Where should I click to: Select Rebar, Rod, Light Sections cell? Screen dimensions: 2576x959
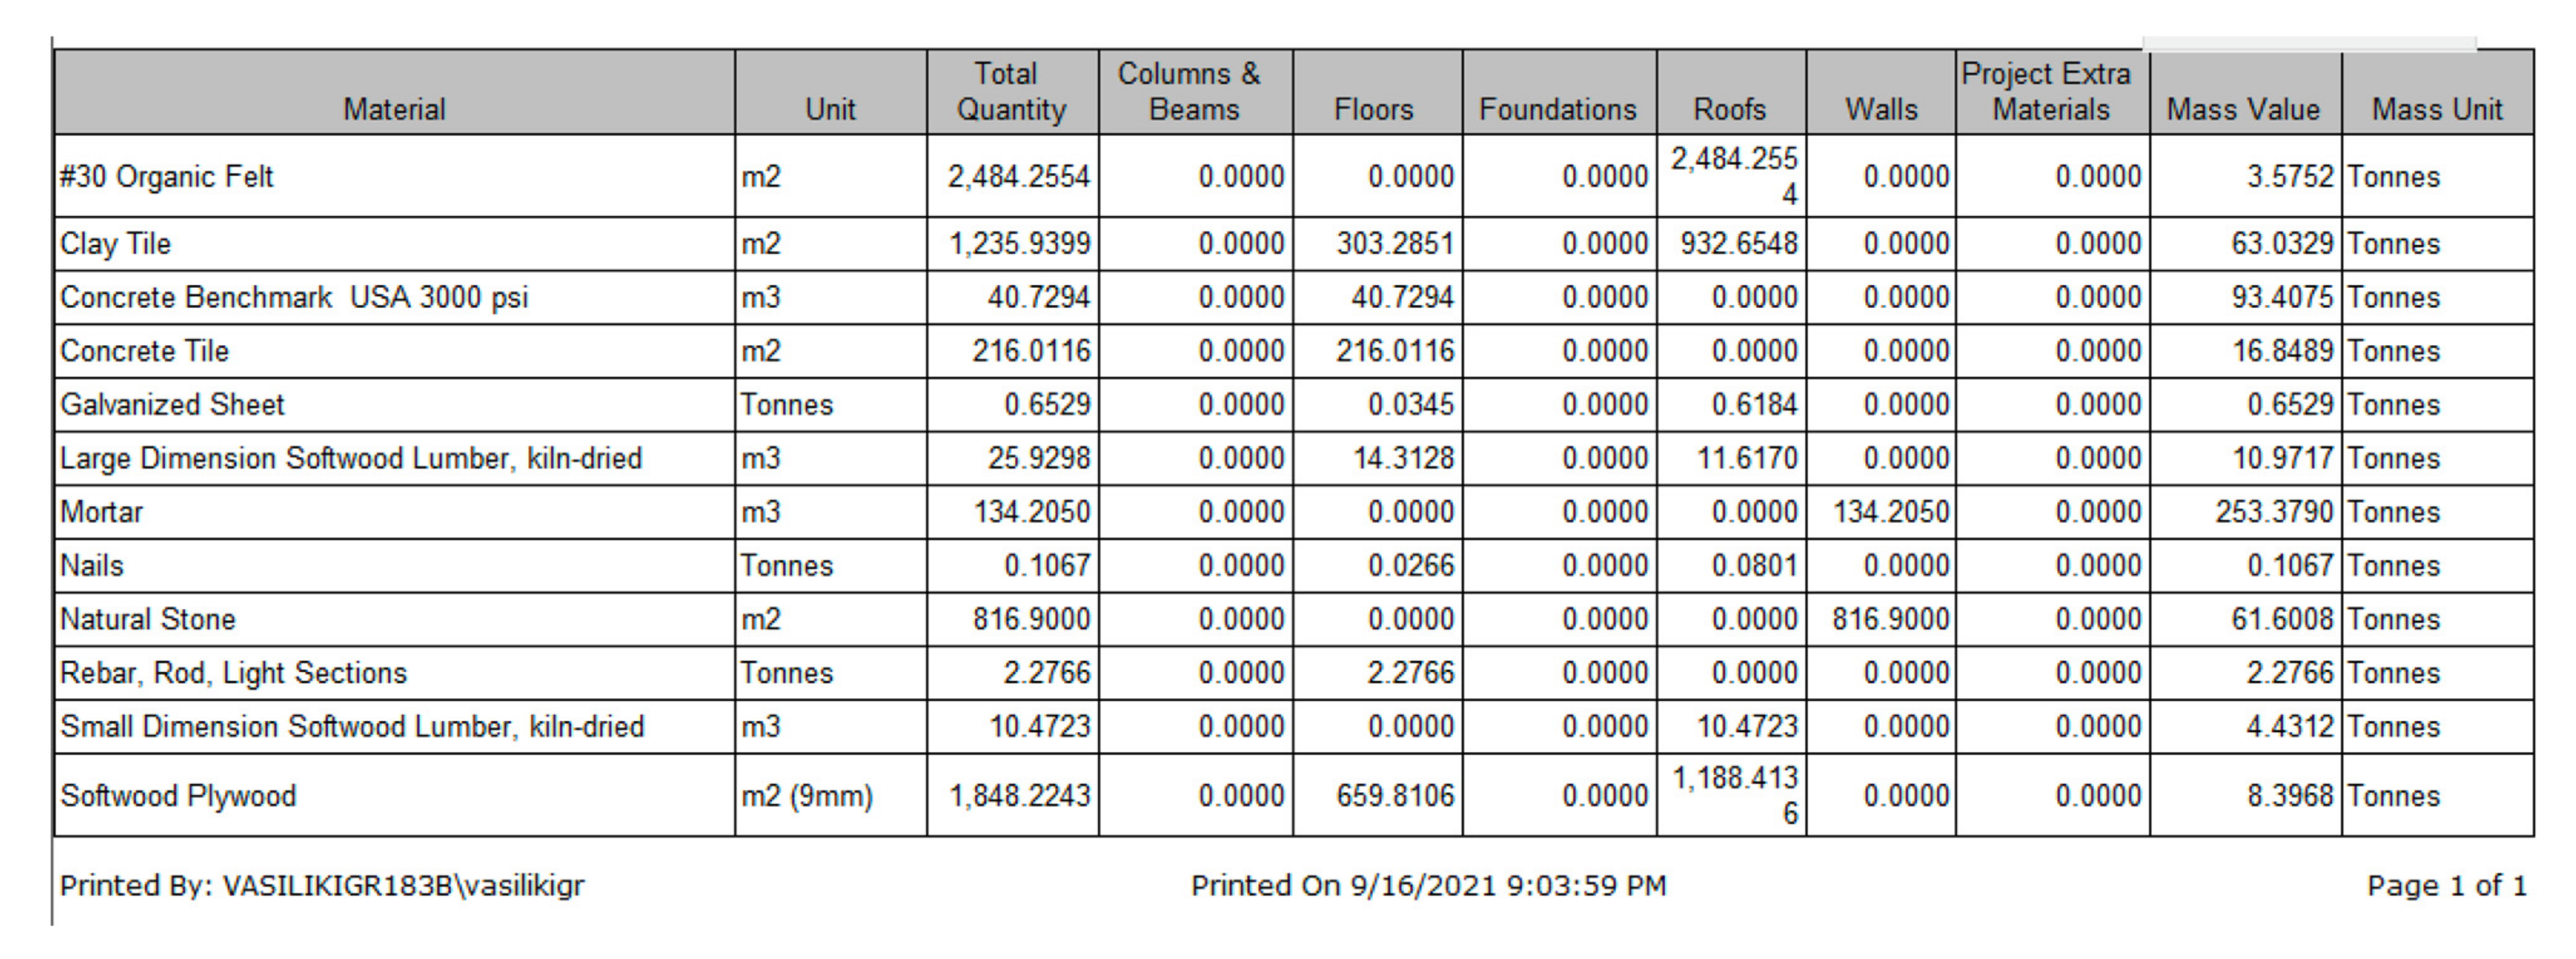tap(234, 673)
